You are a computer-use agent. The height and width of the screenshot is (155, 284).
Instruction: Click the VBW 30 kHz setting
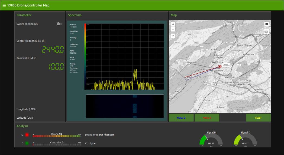tap(73, 58)
